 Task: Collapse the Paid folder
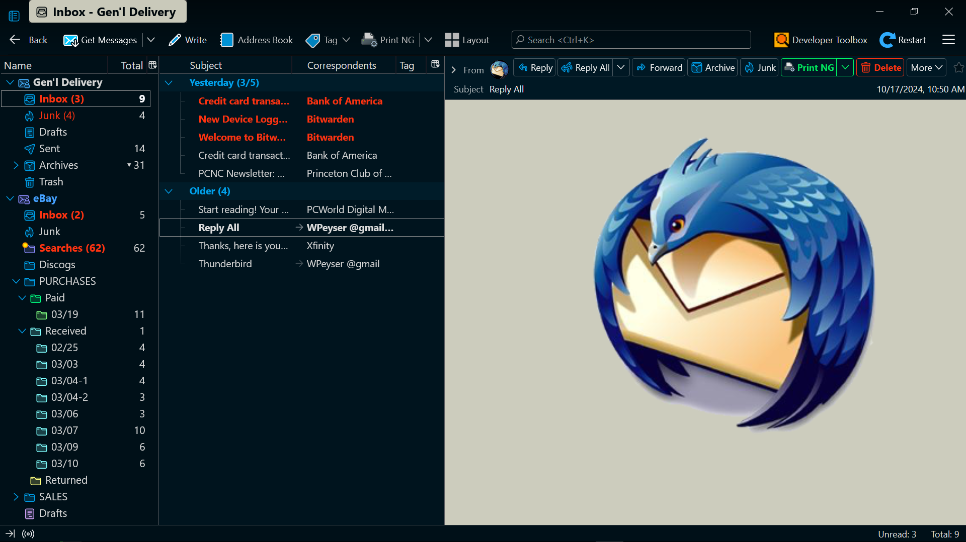tap(22, 298)
